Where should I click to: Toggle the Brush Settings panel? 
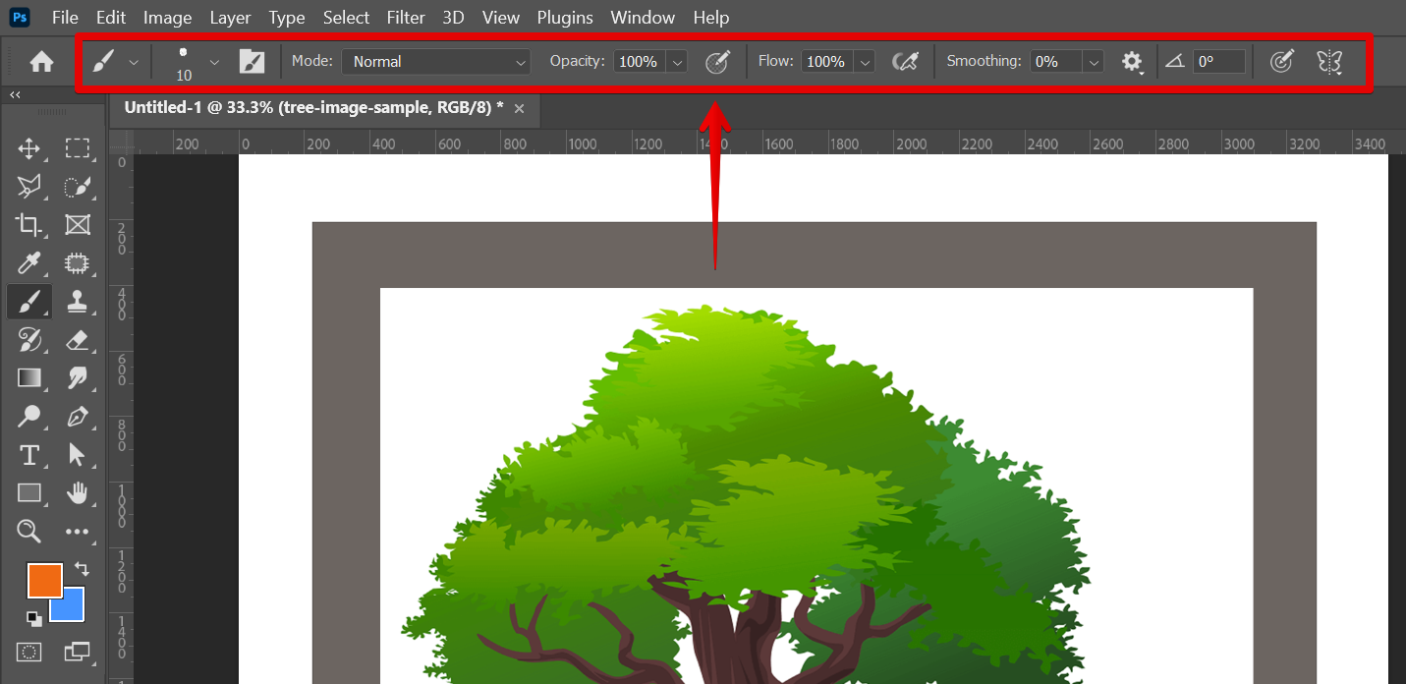pos(253,62)
